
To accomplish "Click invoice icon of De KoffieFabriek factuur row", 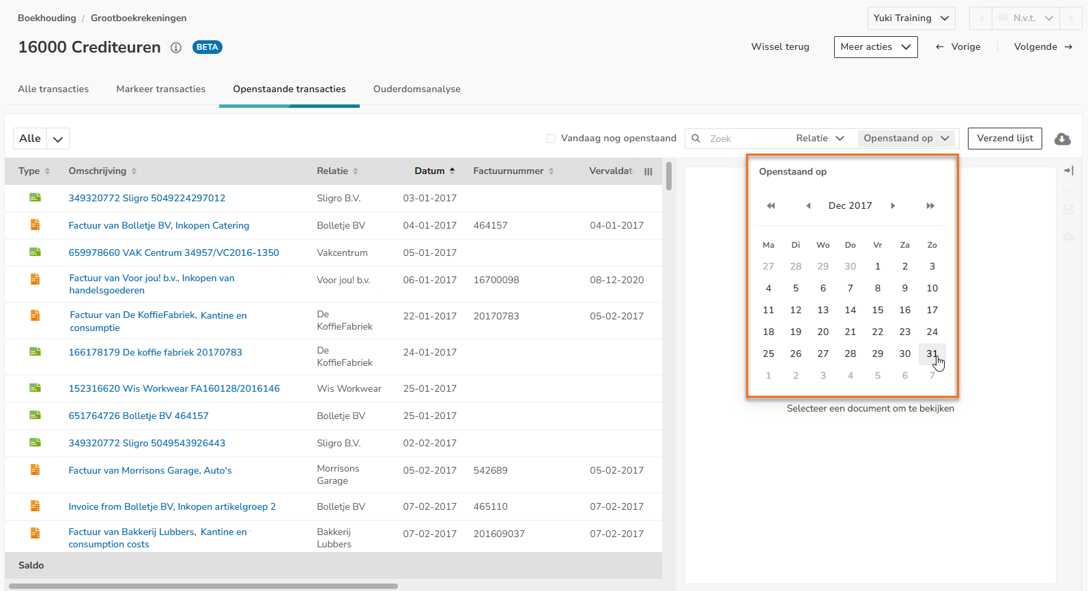I will tap(35, 315).
